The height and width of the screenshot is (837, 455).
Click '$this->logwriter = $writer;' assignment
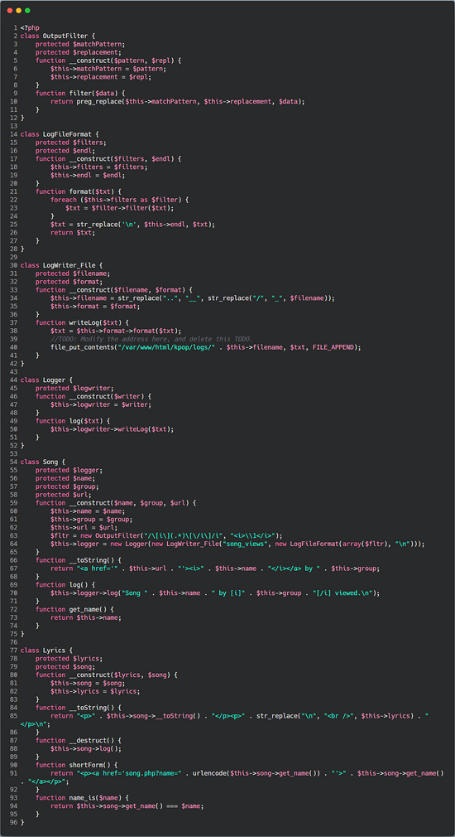[101, 404]
